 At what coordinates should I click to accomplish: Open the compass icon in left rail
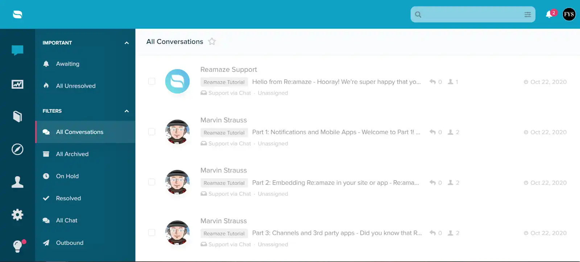(17, 149)
